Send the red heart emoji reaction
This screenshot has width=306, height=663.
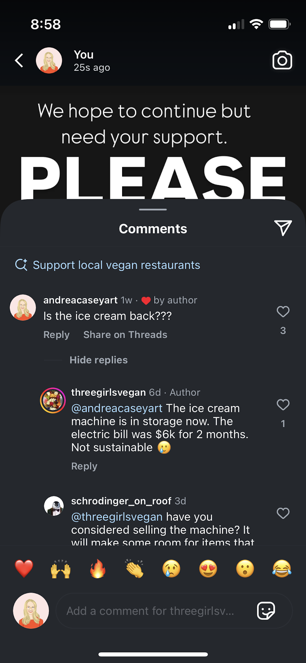click(24, 569)
